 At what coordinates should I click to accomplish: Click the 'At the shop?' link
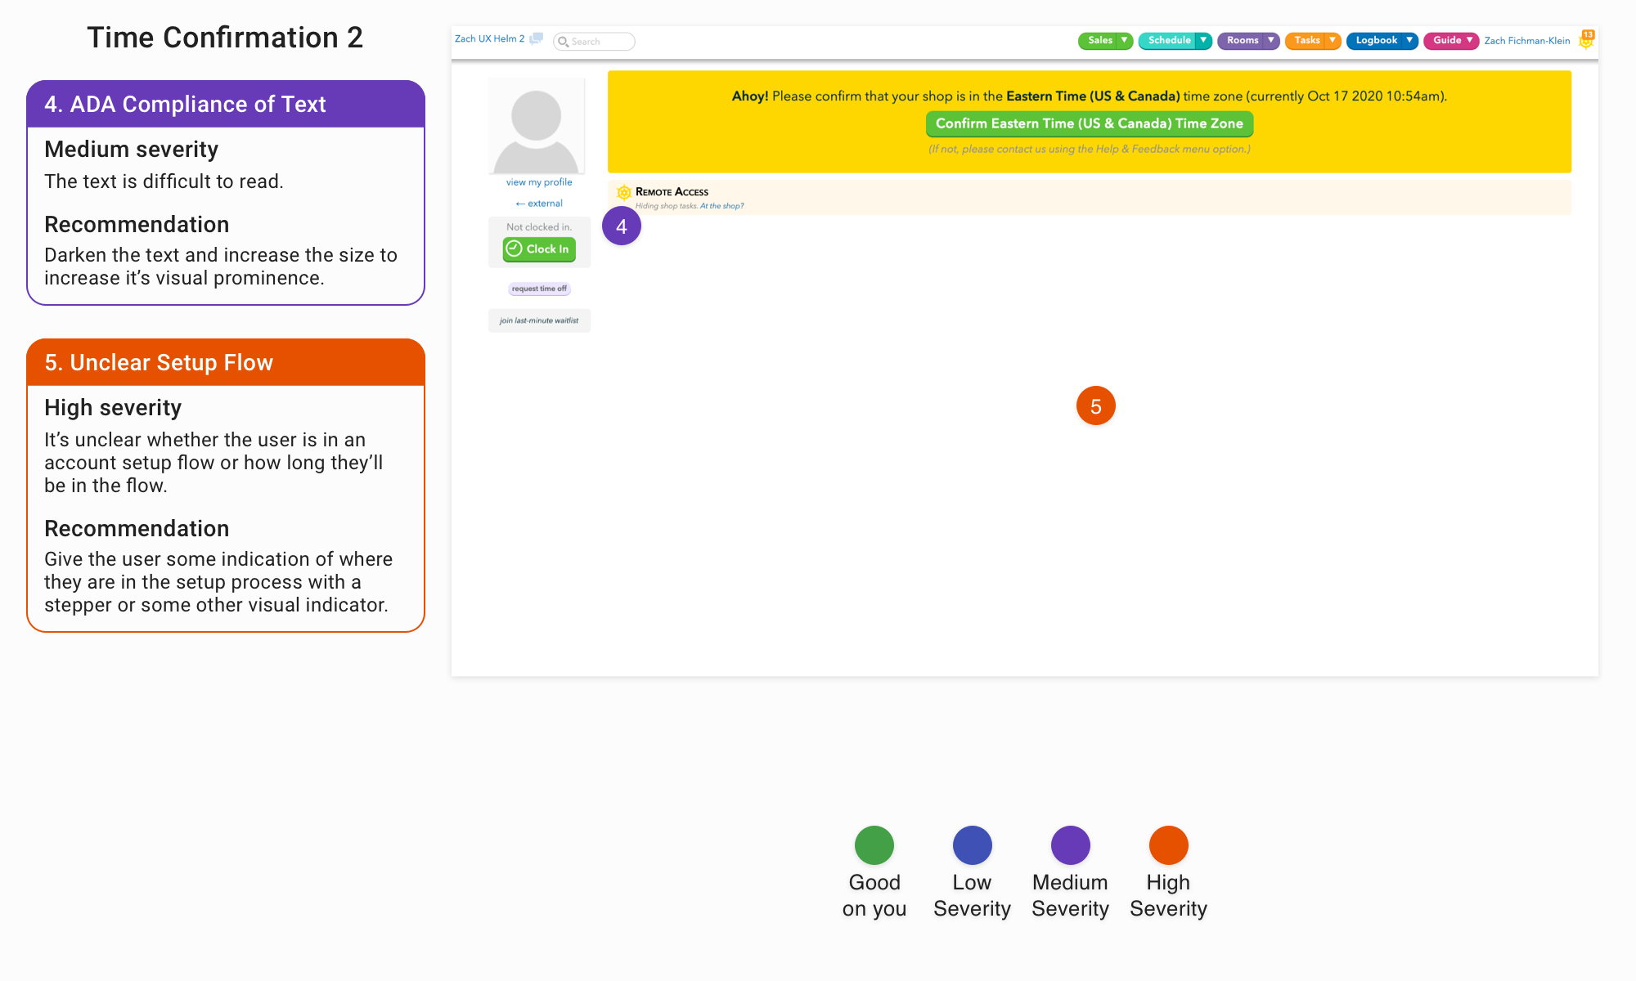click(721, 206)
